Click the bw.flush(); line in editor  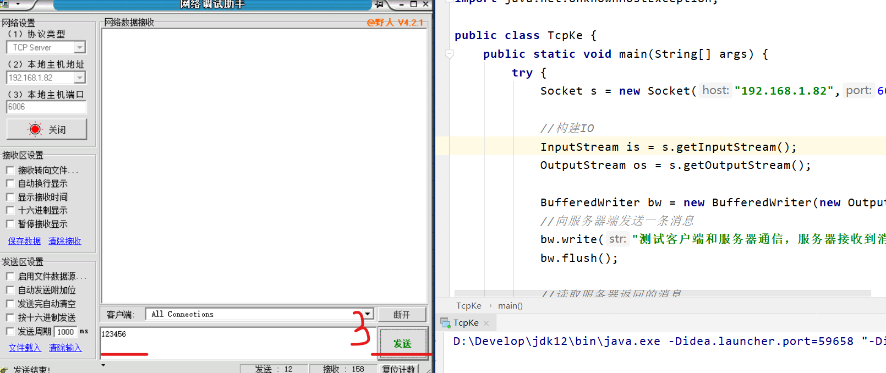pos(579,258)
